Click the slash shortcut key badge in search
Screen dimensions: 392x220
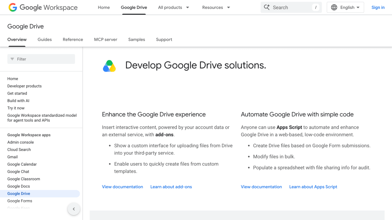coord(316,7)
